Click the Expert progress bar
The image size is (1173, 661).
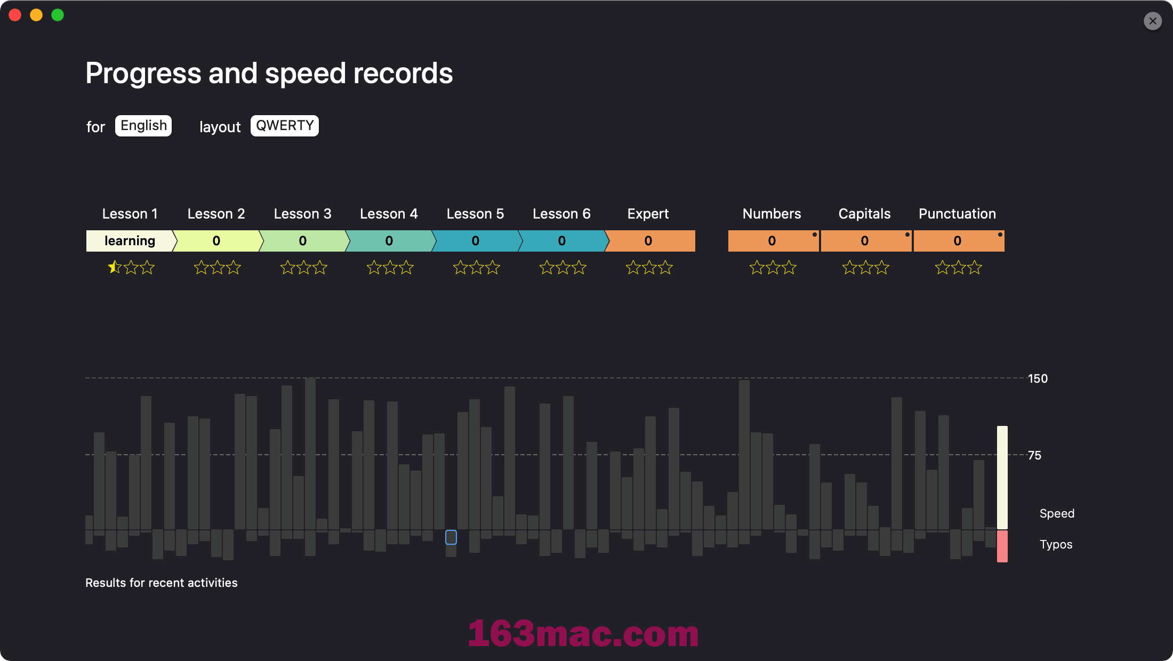648,240
